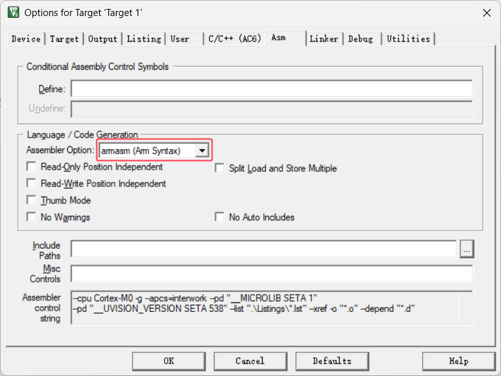Switch to the Device tab

26,39
